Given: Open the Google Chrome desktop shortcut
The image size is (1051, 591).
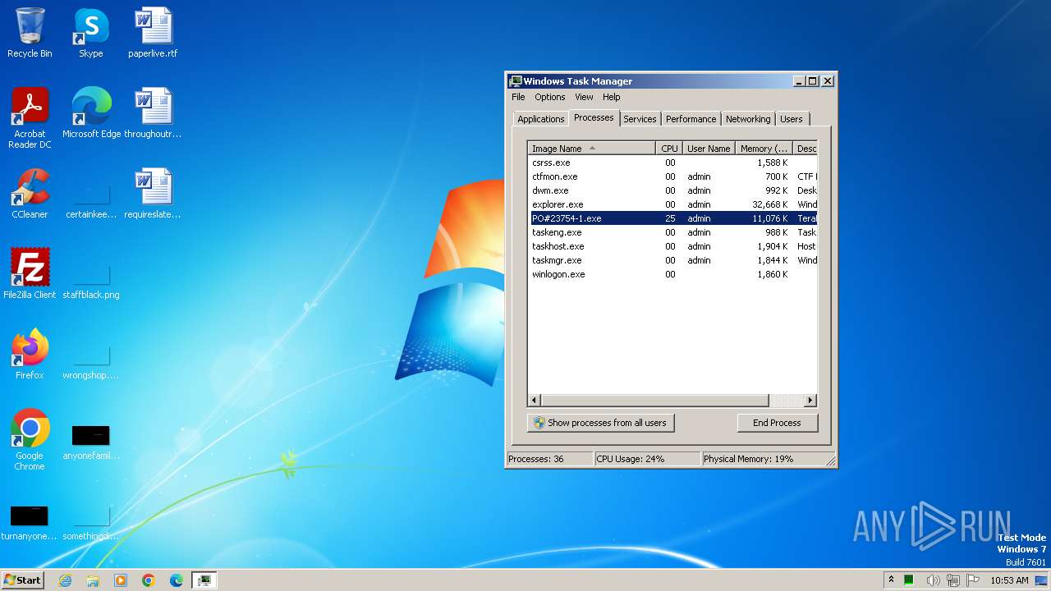Looking at the screenshot, I should (30, 440).
